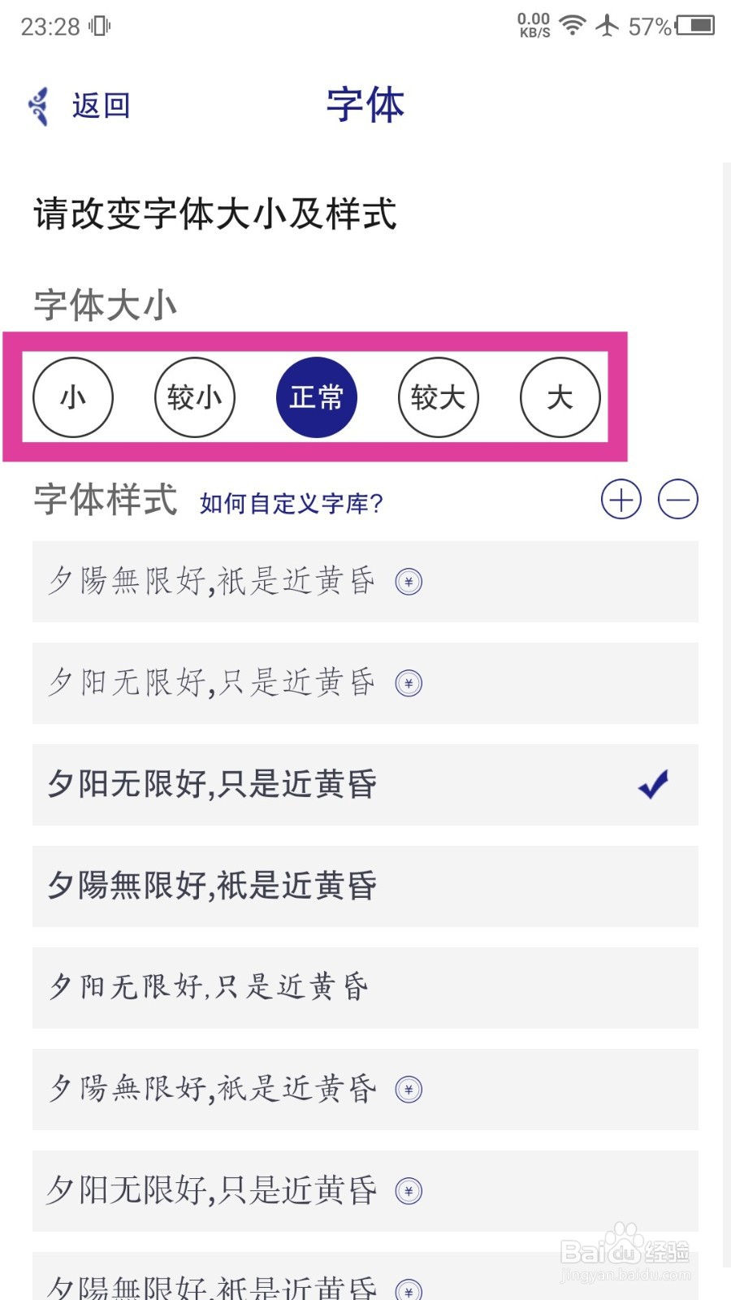Tap the checkmark on selected font
731x1300 pixels.
point(653,784)
